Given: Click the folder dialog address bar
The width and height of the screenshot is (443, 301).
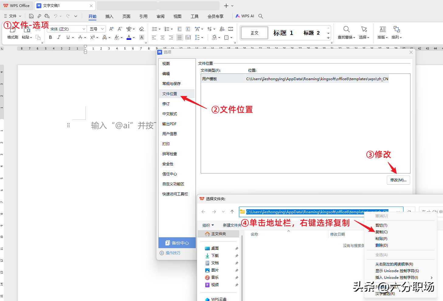Looking at the screenshot, I should click(321, 212).
